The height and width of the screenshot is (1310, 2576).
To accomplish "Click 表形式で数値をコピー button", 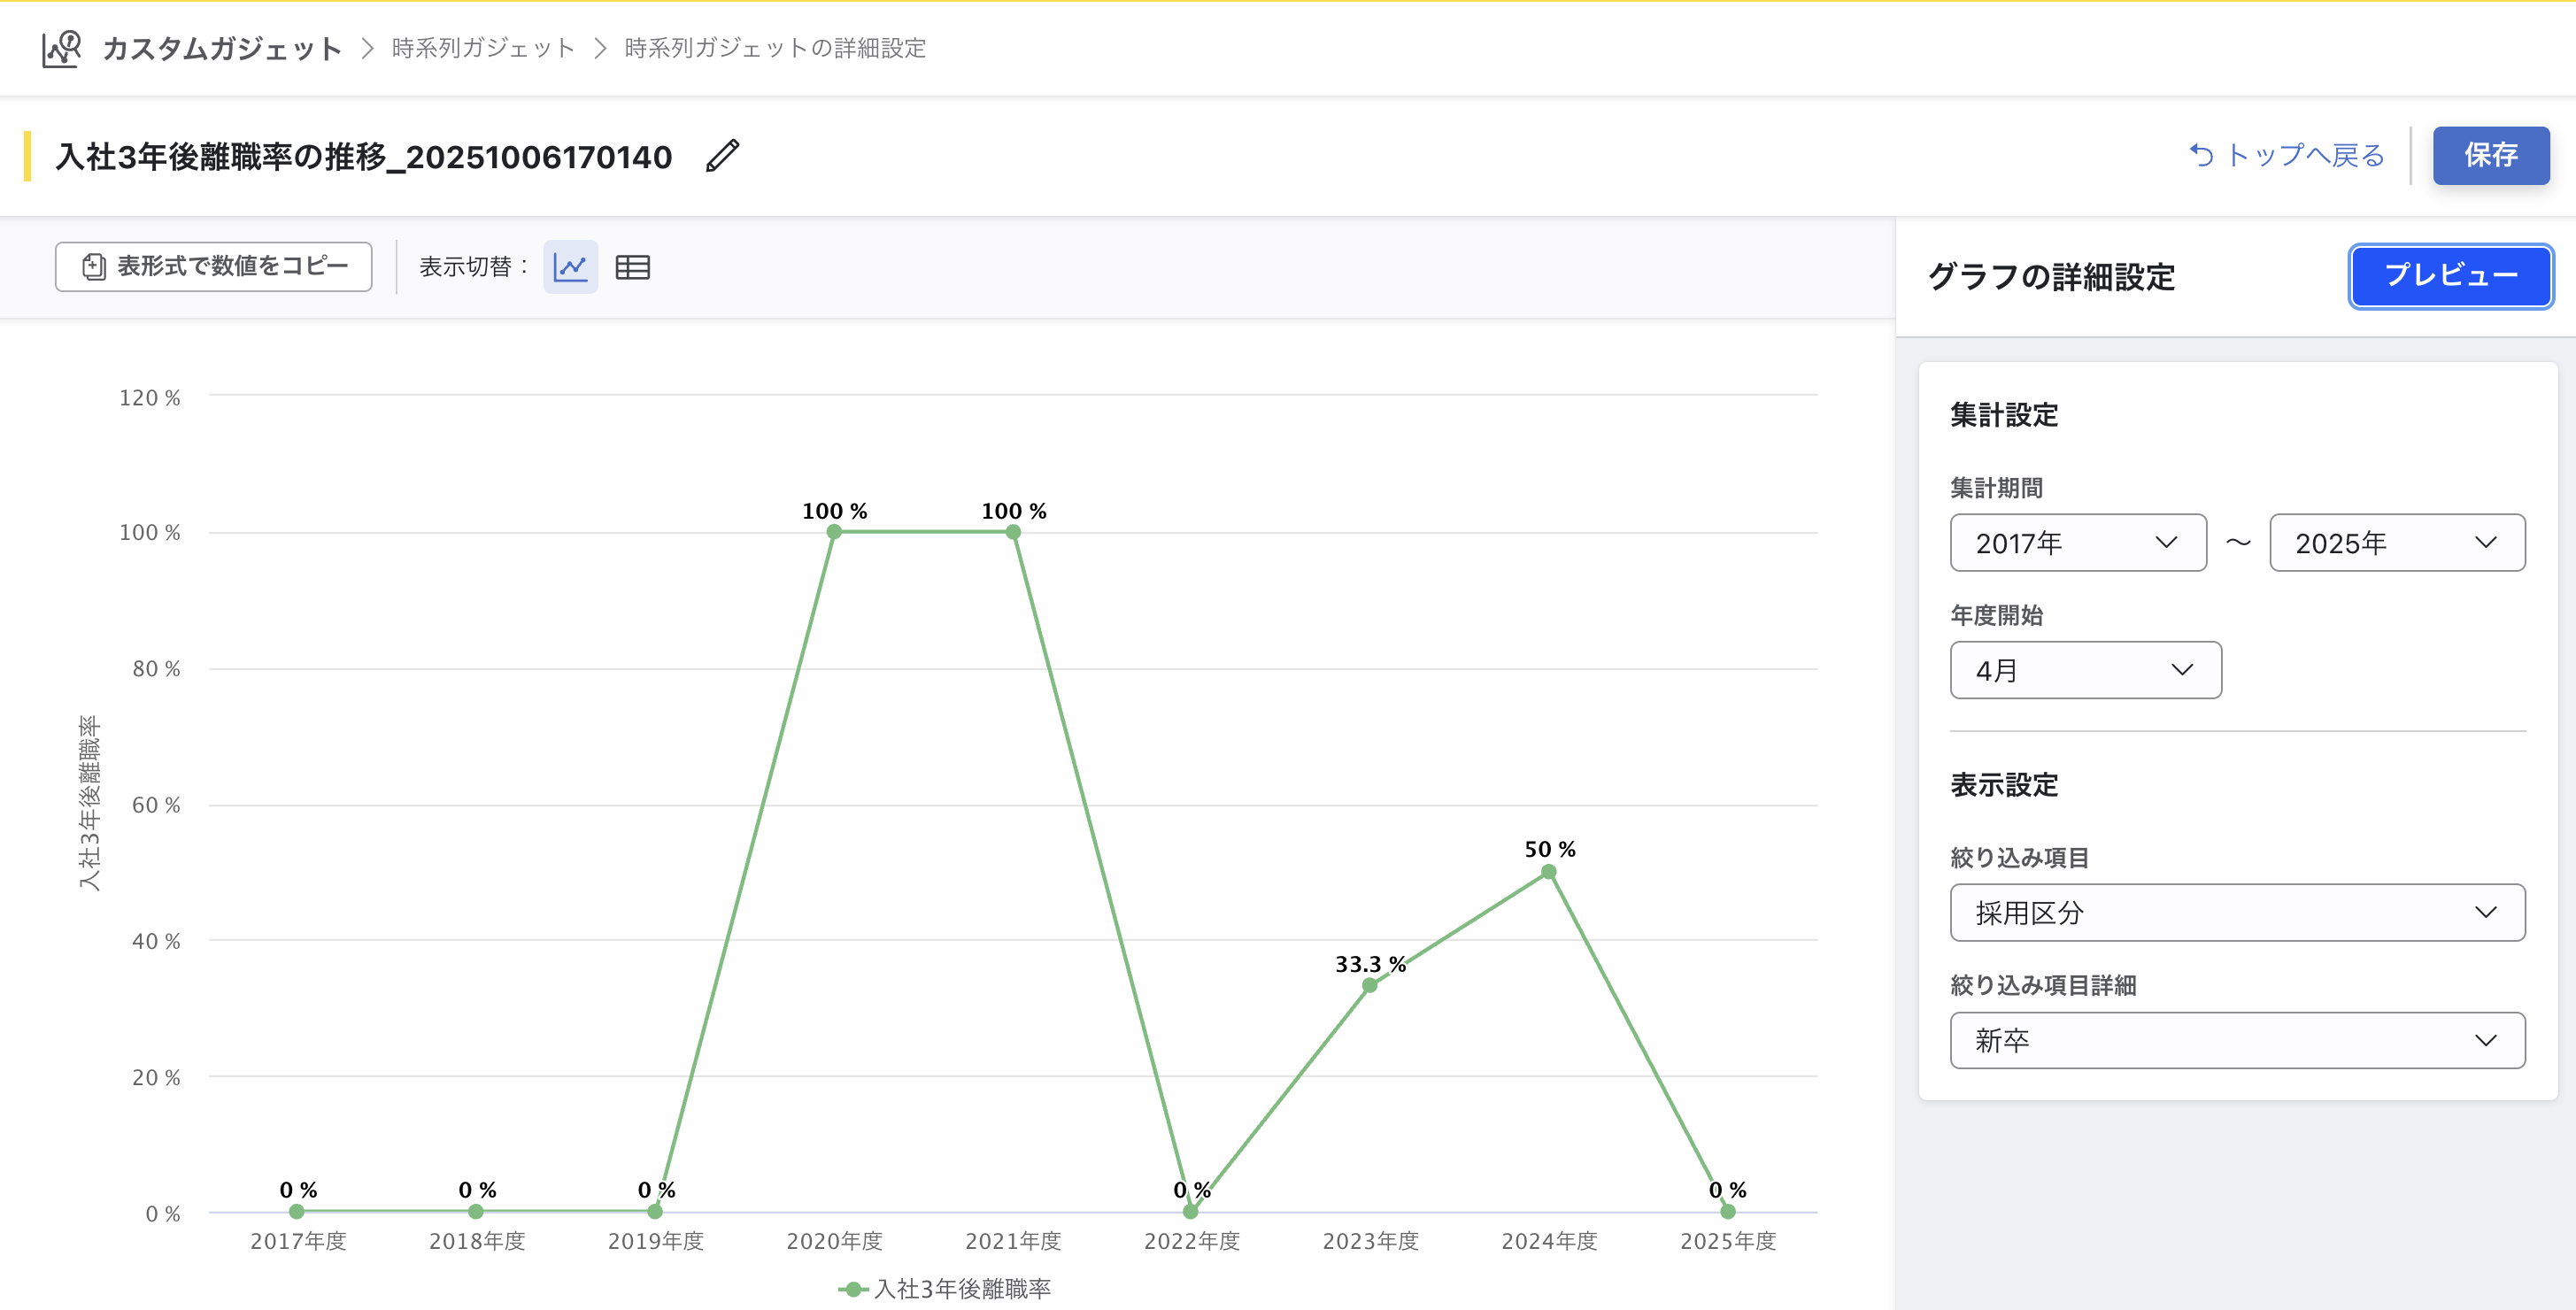I will (x=214, y=267).
